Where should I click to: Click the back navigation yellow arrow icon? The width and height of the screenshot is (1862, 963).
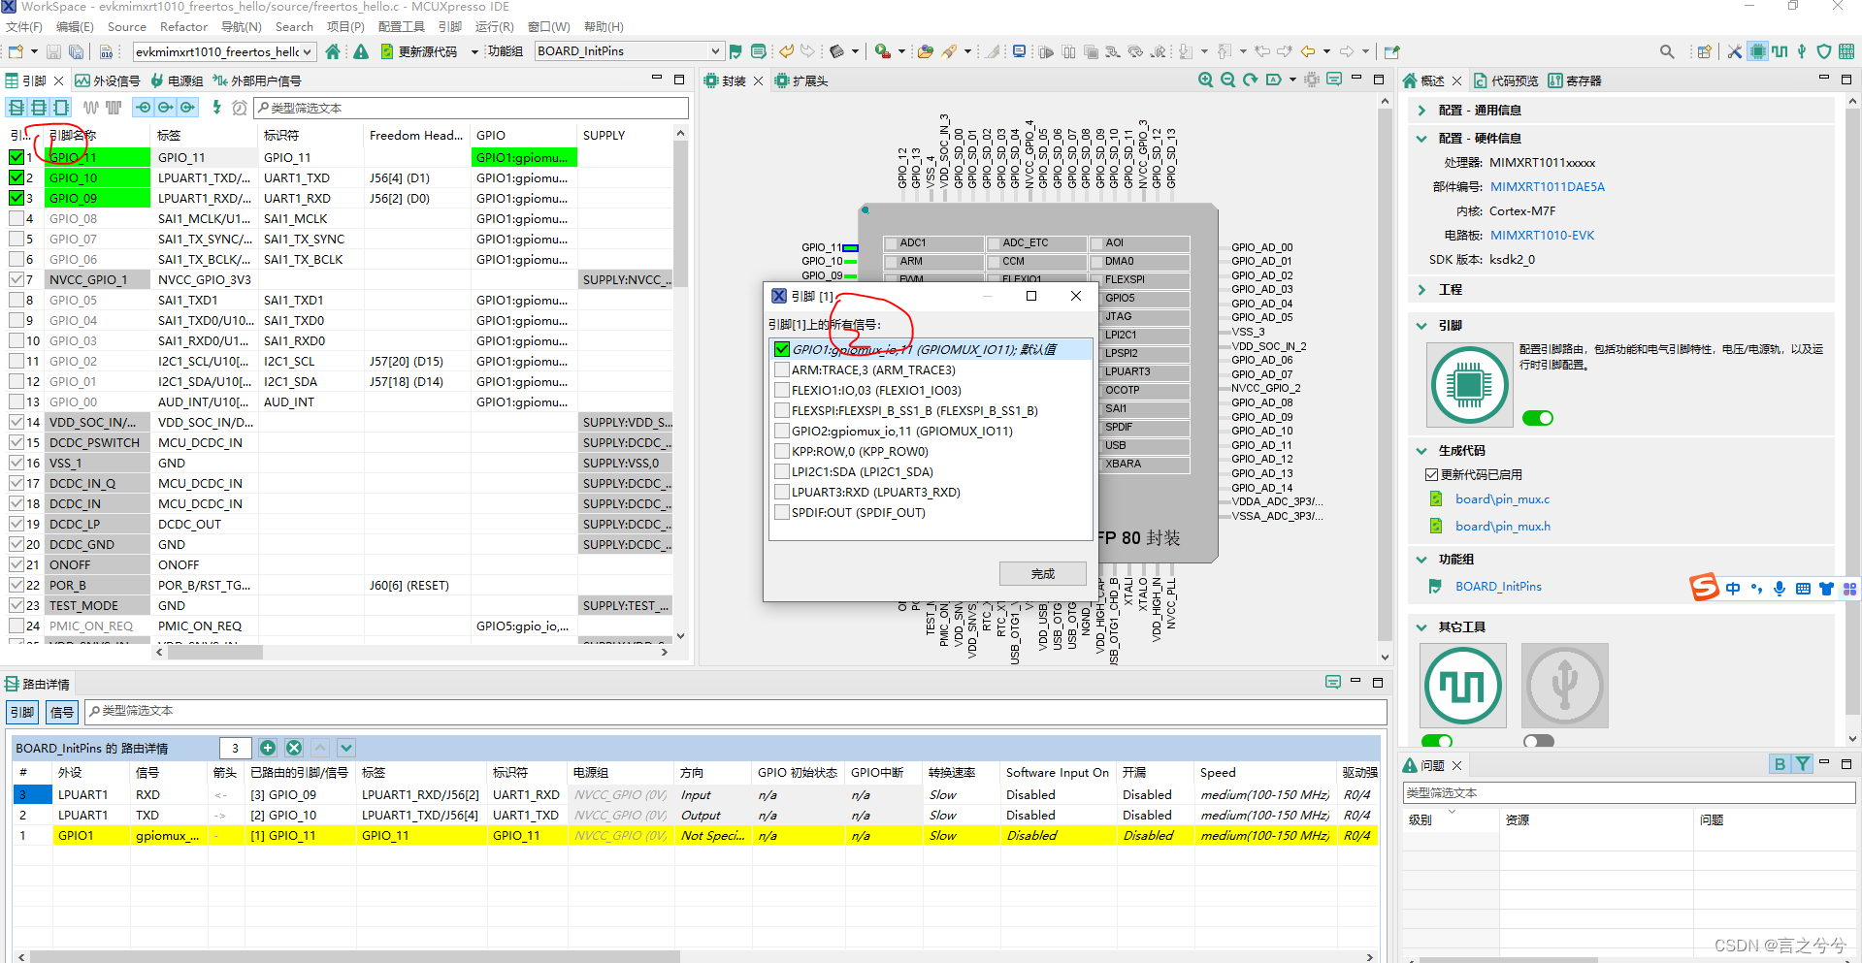click(x=1308, y=51)
